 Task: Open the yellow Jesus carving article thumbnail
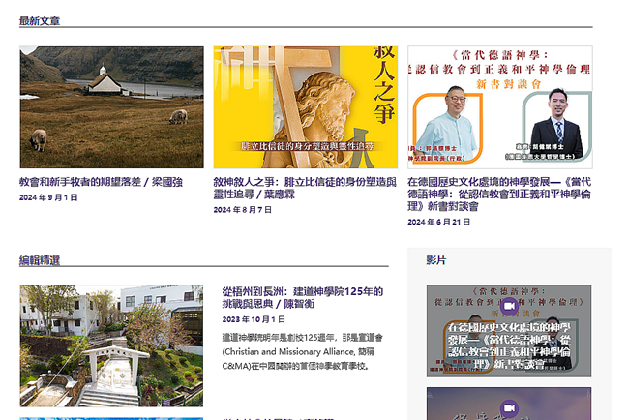click(x=306, y=107)
